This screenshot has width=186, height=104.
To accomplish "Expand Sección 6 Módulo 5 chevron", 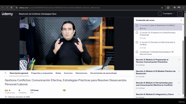I will tap(179, 94).
